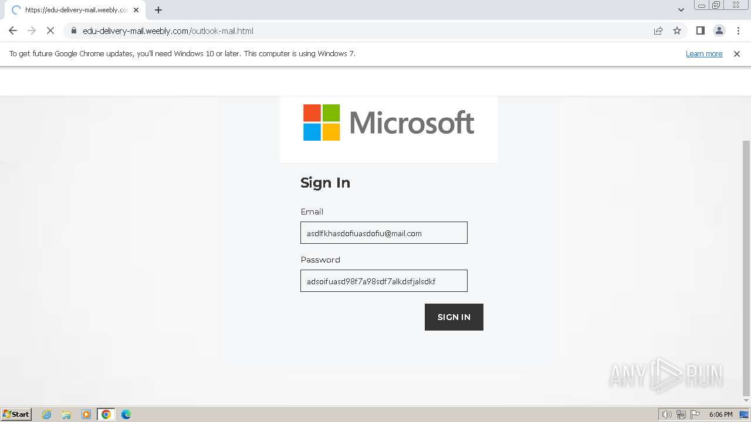The width and height of the screenshot is (751, 422).
Task: Click the Sign In heading
Action: coord(325,183)
